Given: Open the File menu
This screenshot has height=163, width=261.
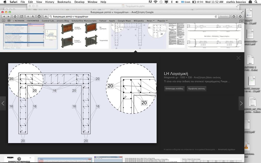Looking at the screenshot, I should point(23,2).
